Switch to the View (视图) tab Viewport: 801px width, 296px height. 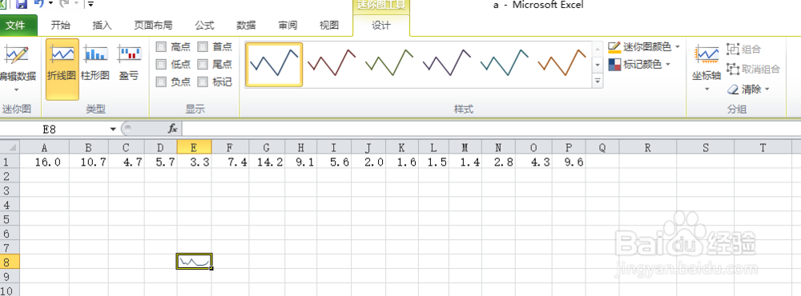point(328,26)
